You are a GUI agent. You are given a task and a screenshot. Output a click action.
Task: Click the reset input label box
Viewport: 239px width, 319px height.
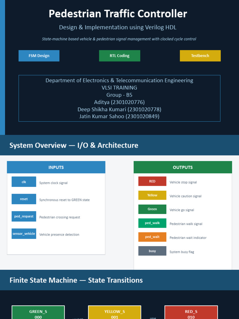pos(24,199)
